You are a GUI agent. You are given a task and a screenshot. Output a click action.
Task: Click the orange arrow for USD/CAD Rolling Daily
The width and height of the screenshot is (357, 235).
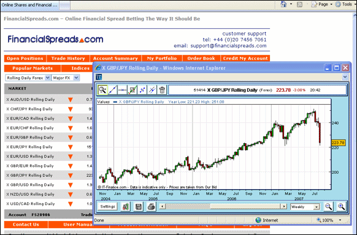[x=71, y=204]
